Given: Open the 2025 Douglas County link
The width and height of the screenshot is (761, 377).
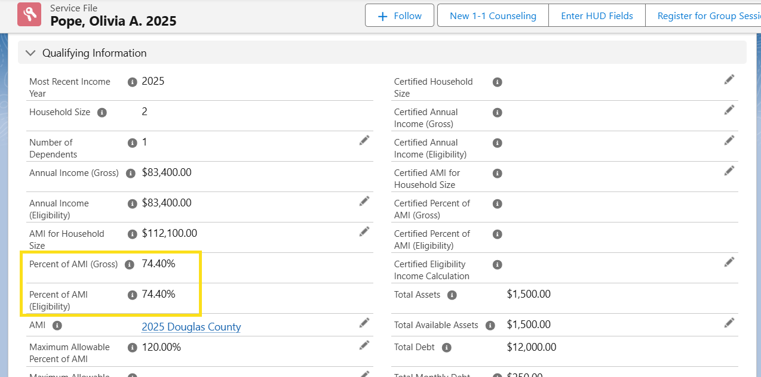Looking at the screenshot, I should click(x=191, y=327).
